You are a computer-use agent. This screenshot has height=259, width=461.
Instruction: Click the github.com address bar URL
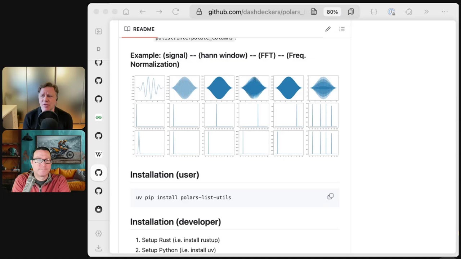254,12
